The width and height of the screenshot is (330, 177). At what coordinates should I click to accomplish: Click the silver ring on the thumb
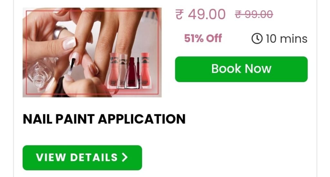(x=59, y=32)
